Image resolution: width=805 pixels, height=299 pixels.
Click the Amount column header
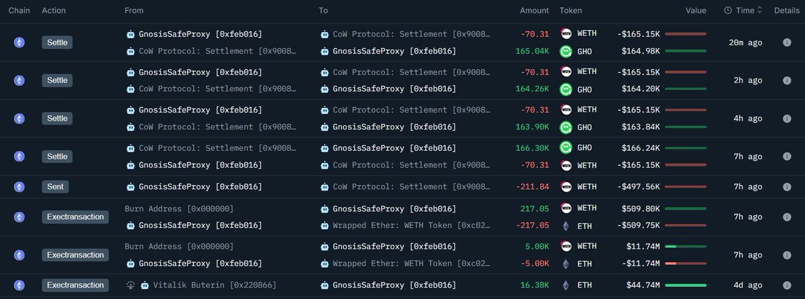pos(534,11)
